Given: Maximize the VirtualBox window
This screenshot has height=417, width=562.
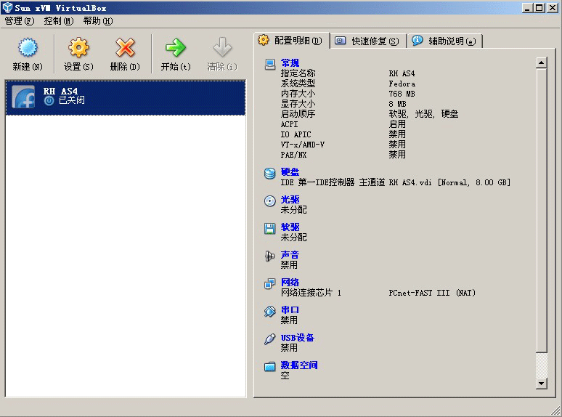Looking at the screenshot, I should (539, 7).
